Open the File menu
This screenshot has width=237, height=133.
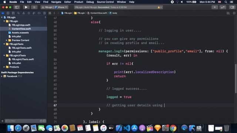click(x=22, y=2)
